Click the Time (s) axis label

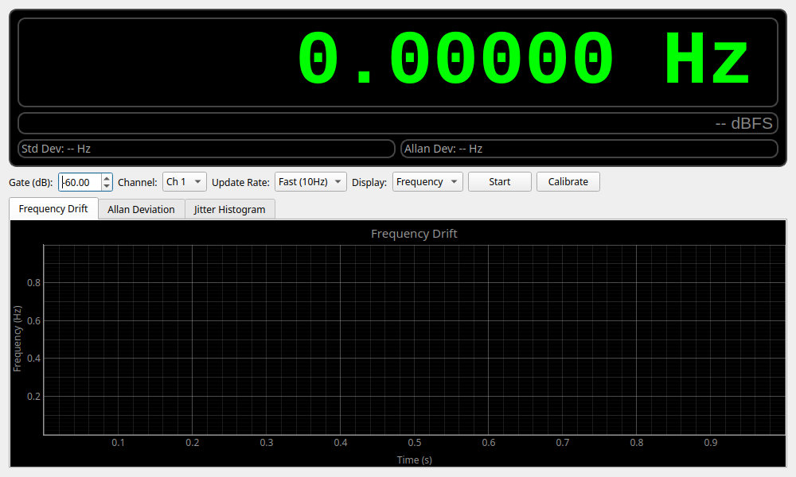pos(414,460)
